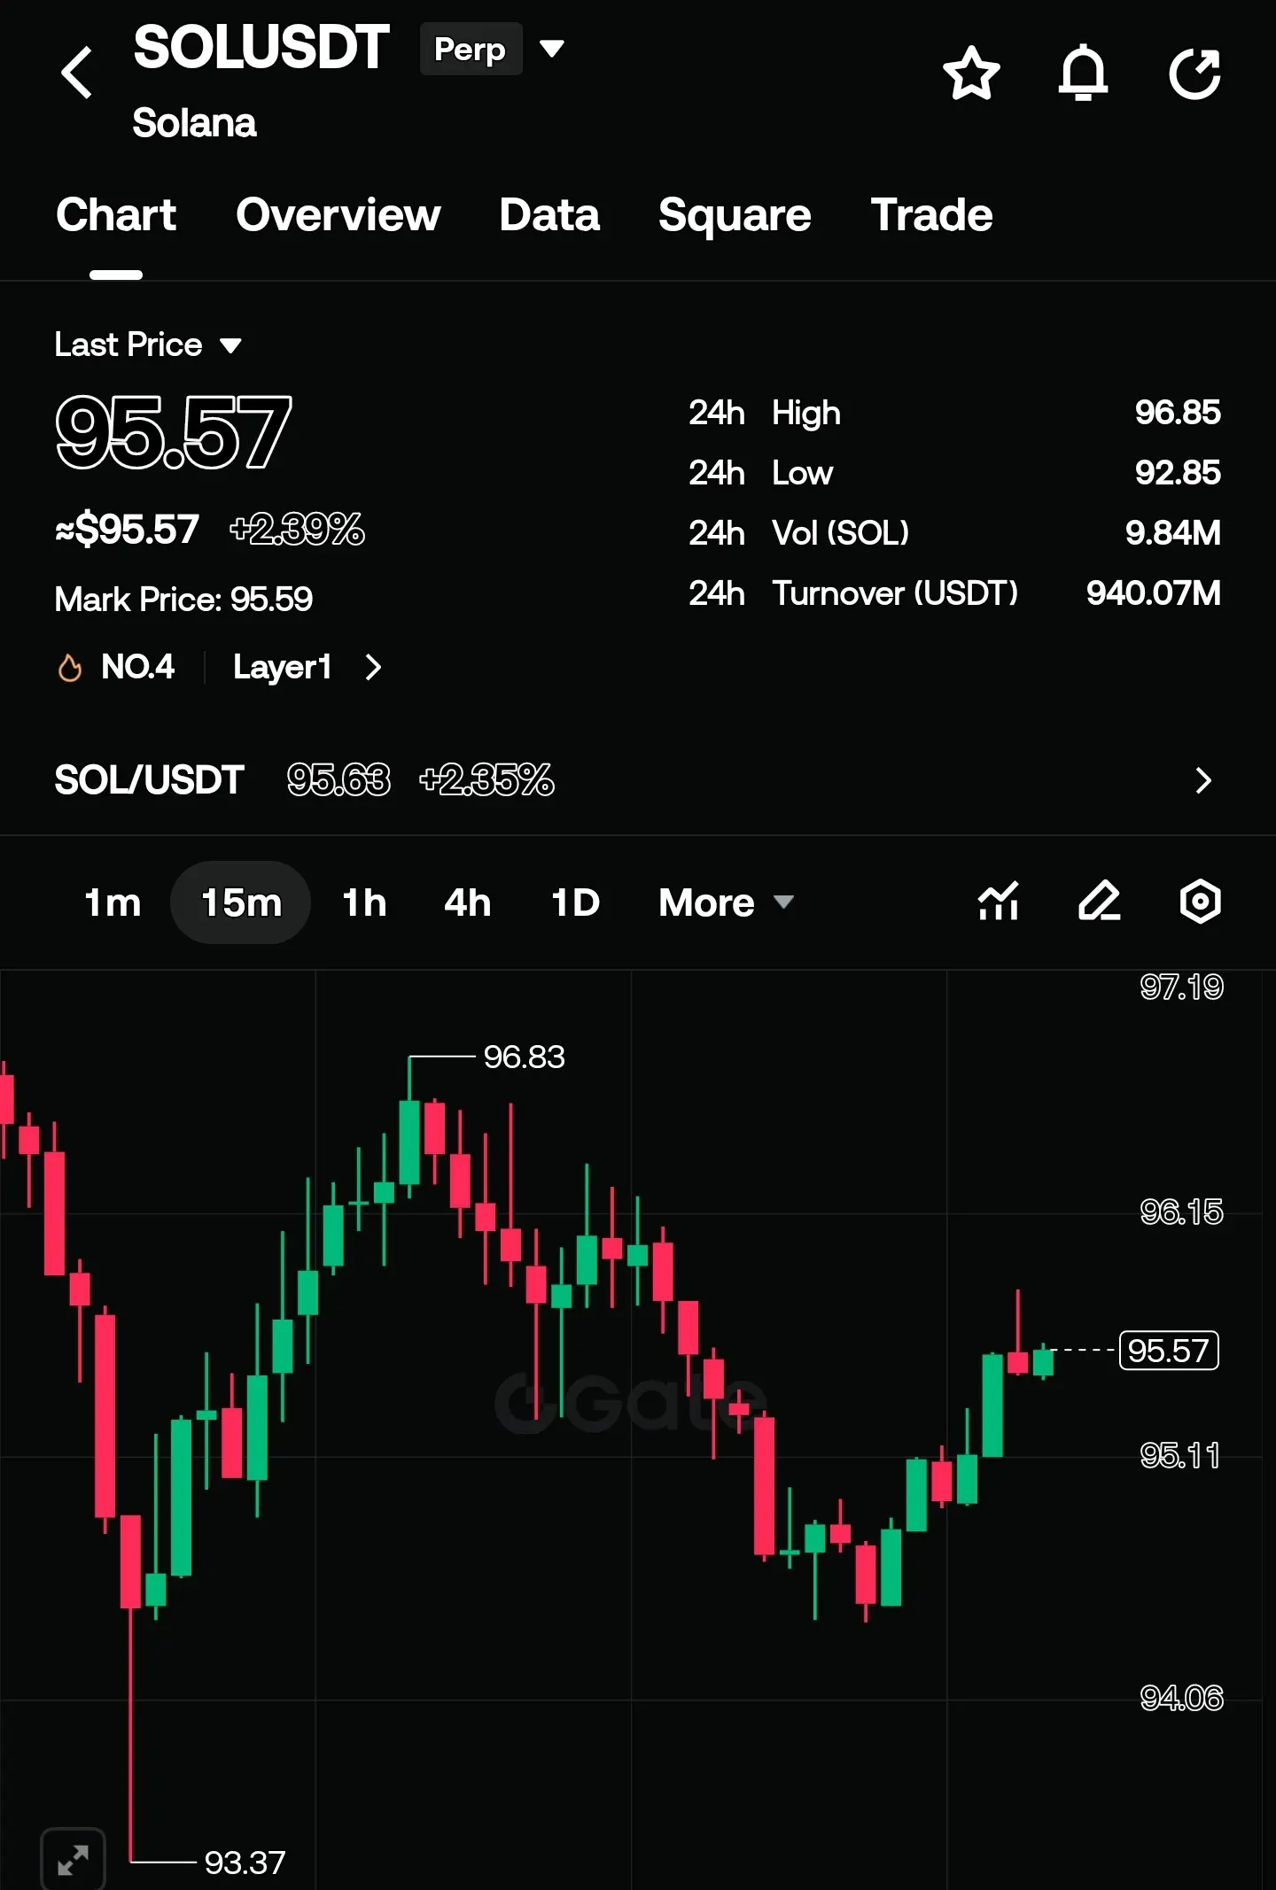Screen dimensions: 1276x1890
Task: Tap the spot change +2.35%
Action: click(x=486, y=780)
